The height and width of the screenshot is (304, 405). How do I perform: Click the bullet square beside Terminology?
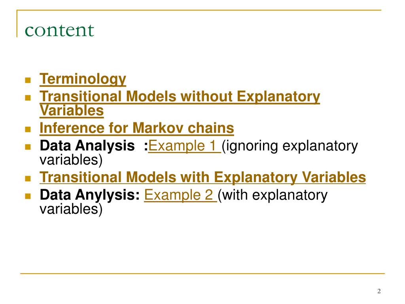pos(28,80)
